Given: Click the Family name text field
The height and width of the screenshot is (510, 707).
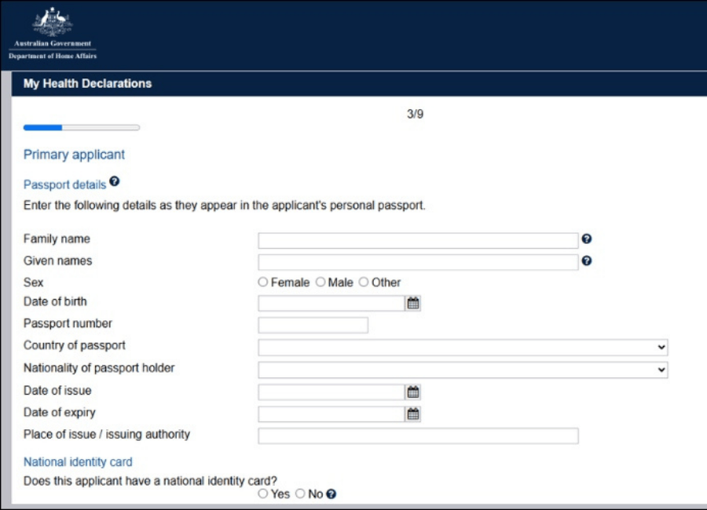Looking at the screenshot, I should pos(418,241).
